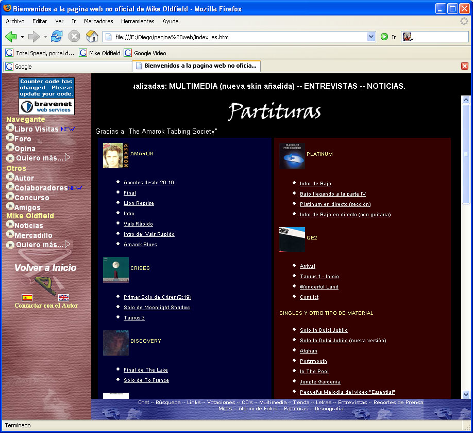Image resolution: width=473 pixels, height=433 pixels.
Task: Select the British flag language icon
Action: [64, 298]
